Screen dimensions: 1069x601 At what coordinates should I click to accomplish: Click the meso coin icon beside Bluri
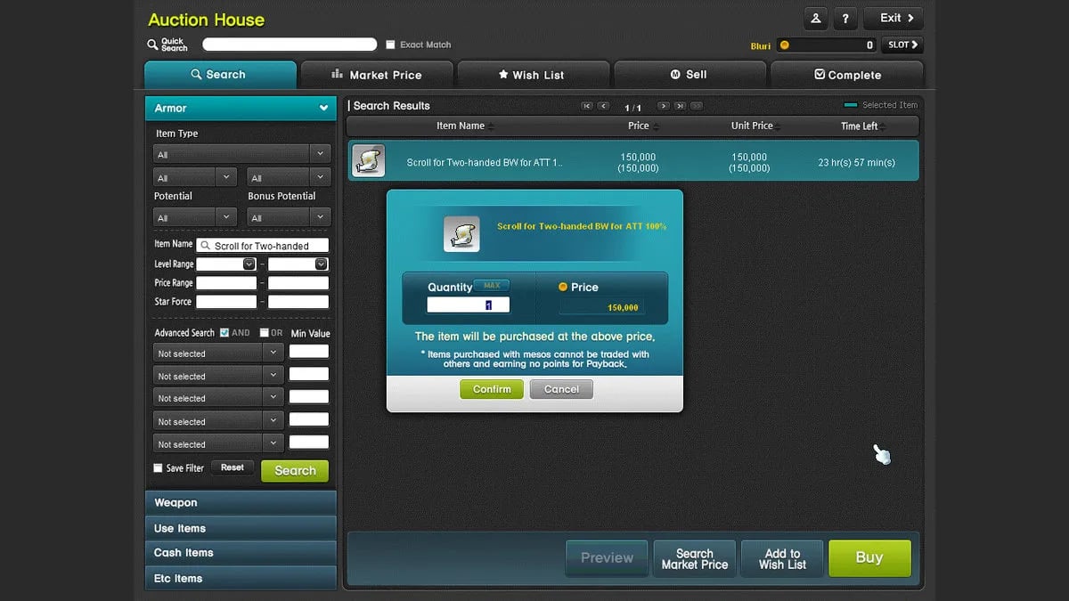(784, 45)
